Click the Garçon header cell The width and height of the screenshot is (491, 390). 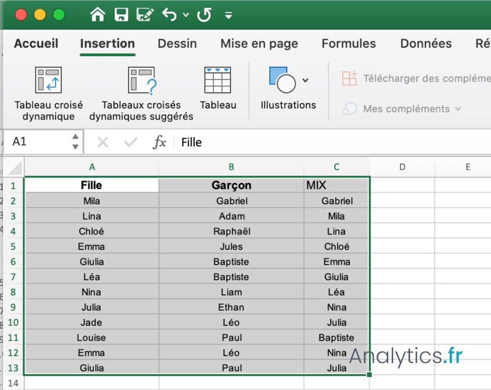pyautogui.click(x=231, y=186)
